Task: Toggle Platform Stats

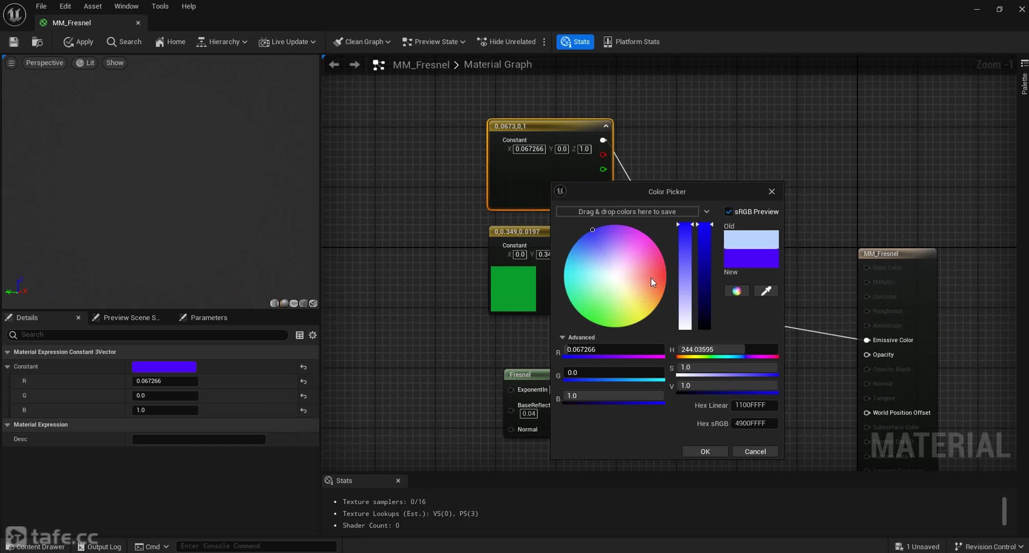Action: point(631,42)
